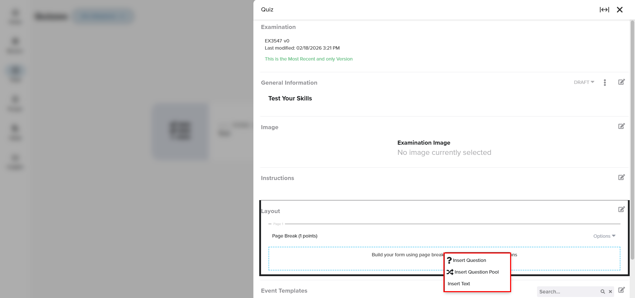
Task: Collapse the Page 1 divider
Action: click(x=270, y=224)
